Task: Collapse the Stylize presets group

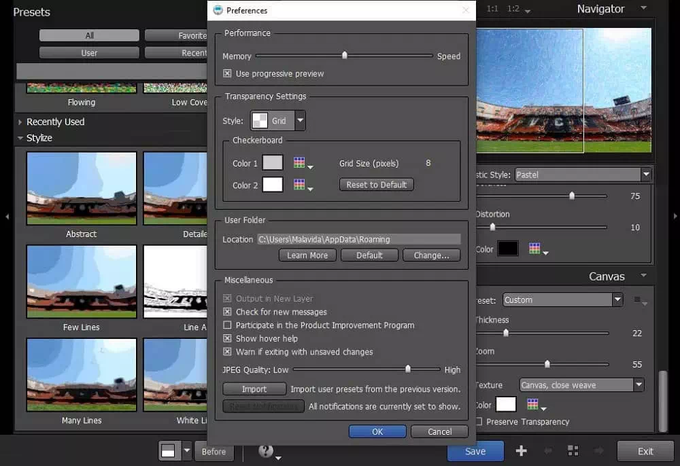Action: (20, 138)
